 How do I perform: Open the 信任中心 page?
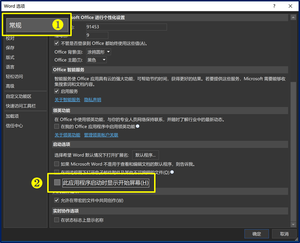point(14,126)
